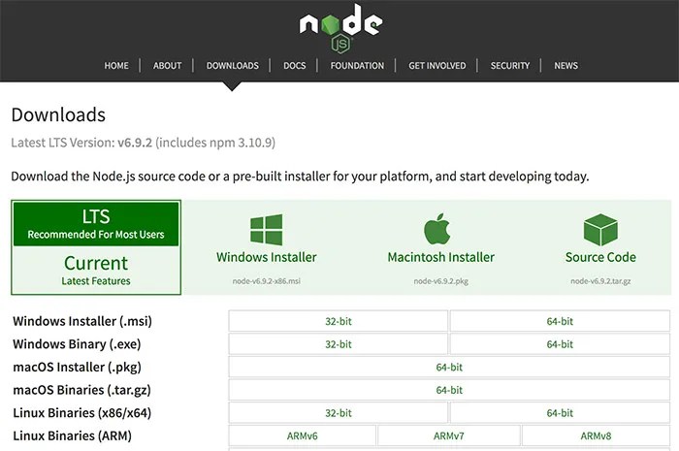Open the HOME nav item
Viewport: 679px width, 451px height.
tap(116, 66)
